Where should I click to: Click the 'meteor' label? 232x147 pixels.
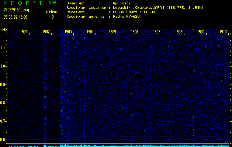pos(52,12)
